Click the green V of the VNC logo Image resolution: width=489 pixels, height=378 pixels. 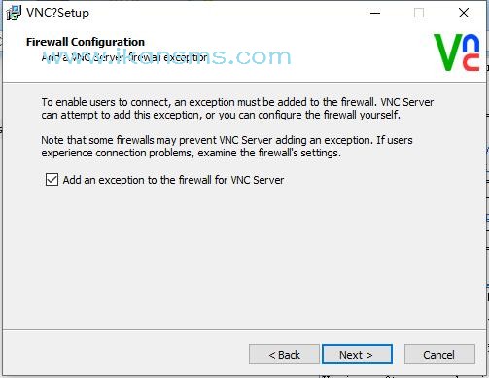448,52
